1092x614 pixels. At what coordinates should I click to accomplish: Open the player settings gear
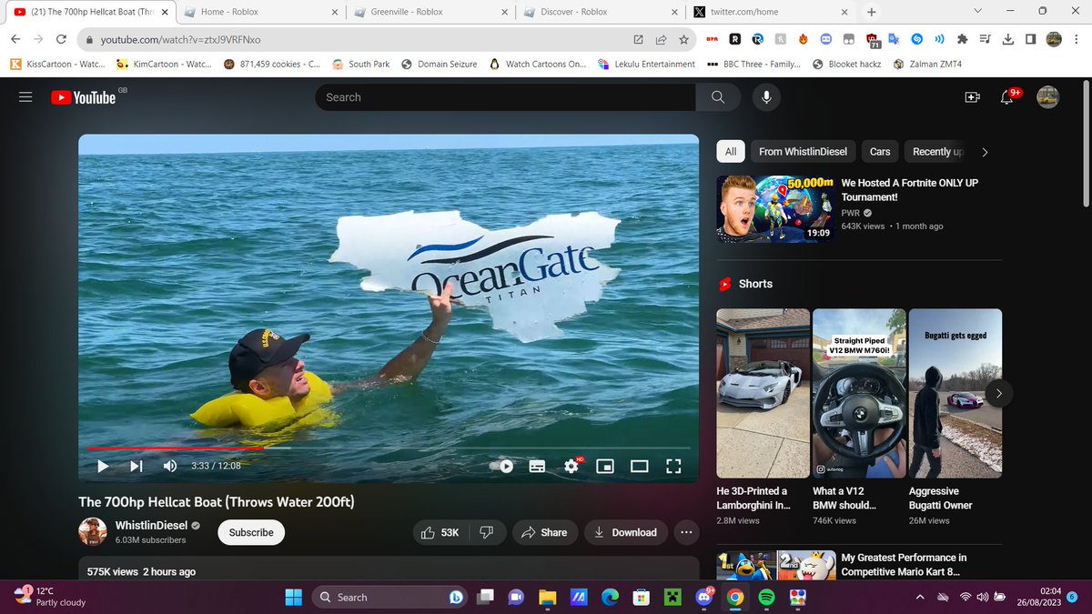pyautogui.click(x=571, y=466)
